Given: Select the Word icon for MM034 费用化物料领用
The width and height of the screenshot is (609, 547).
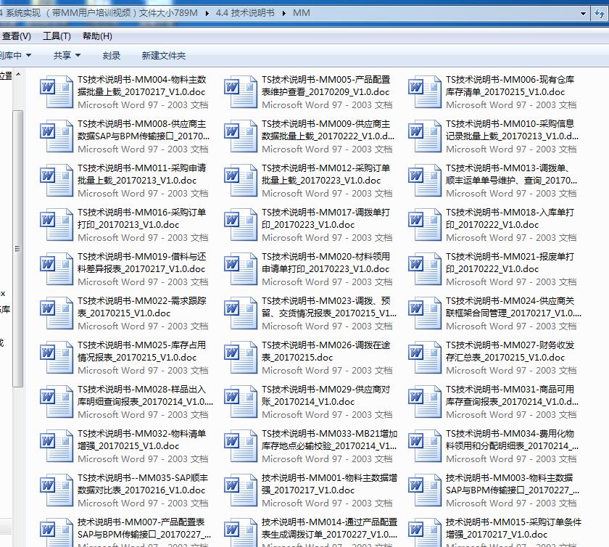Looking at the screenshot, I should point(425,446).
